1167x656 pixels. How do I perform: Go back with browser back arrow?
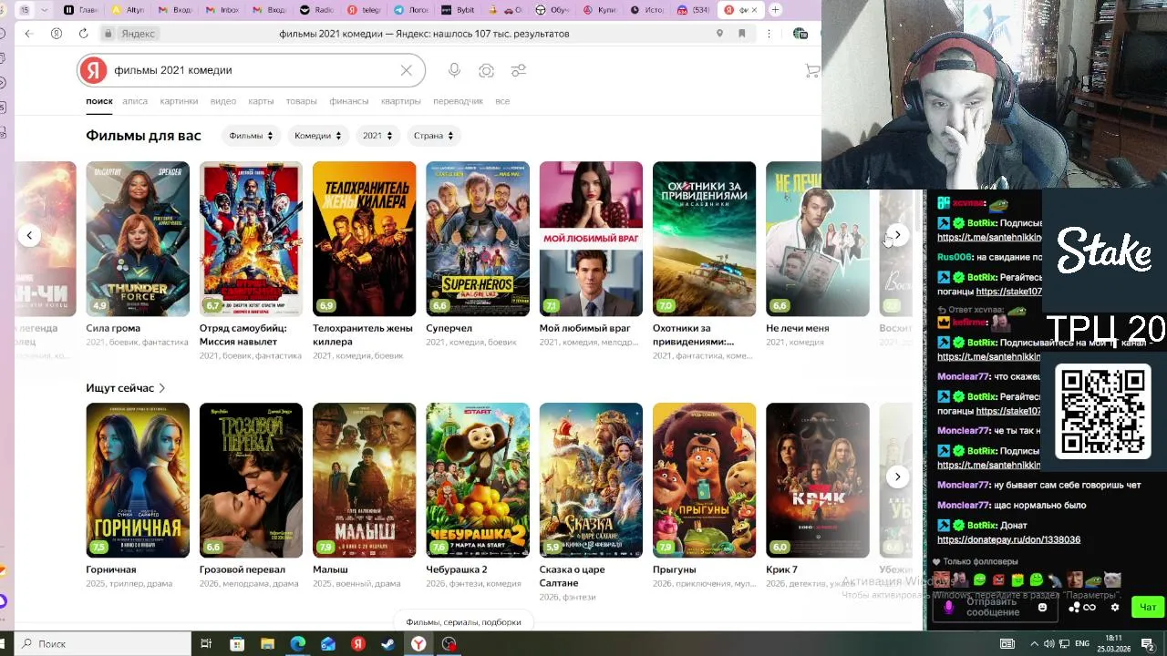point(28,34)
